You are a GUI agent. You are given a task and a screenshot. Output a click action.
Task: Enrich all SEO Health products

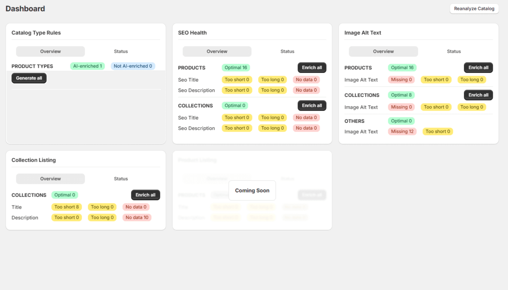(312, 68)
